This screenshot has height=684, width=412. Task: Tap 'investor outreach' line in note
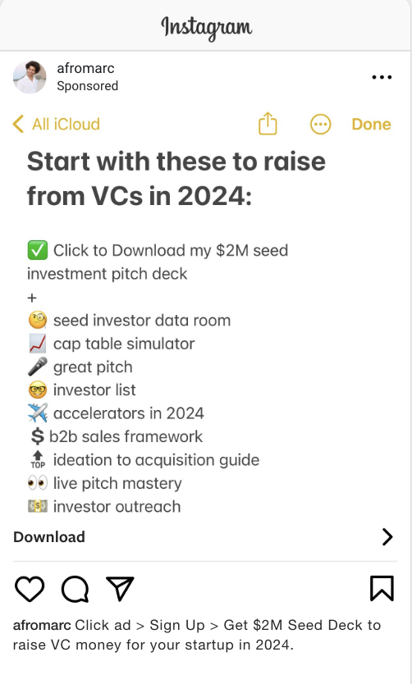[104, 507]
